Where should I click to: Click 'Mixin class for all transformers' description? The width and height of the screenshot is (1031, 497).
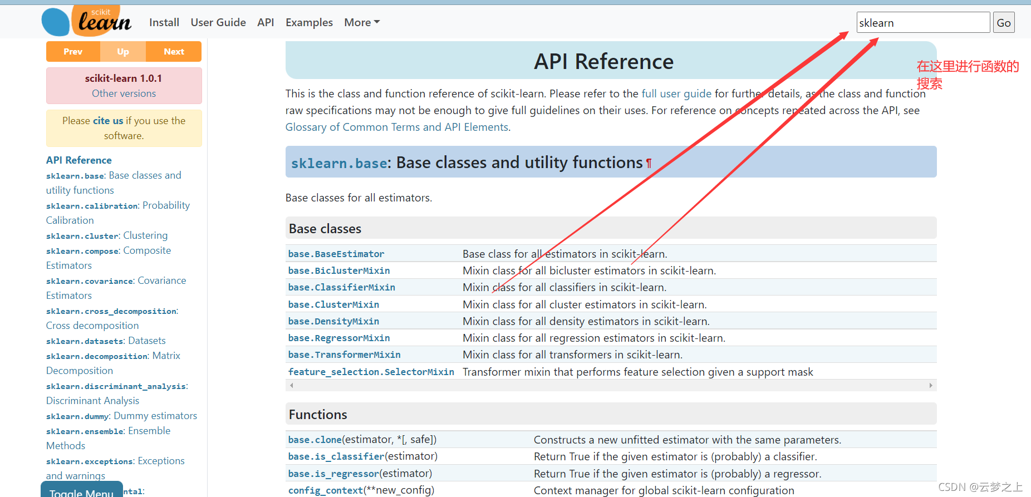point(573,355)
